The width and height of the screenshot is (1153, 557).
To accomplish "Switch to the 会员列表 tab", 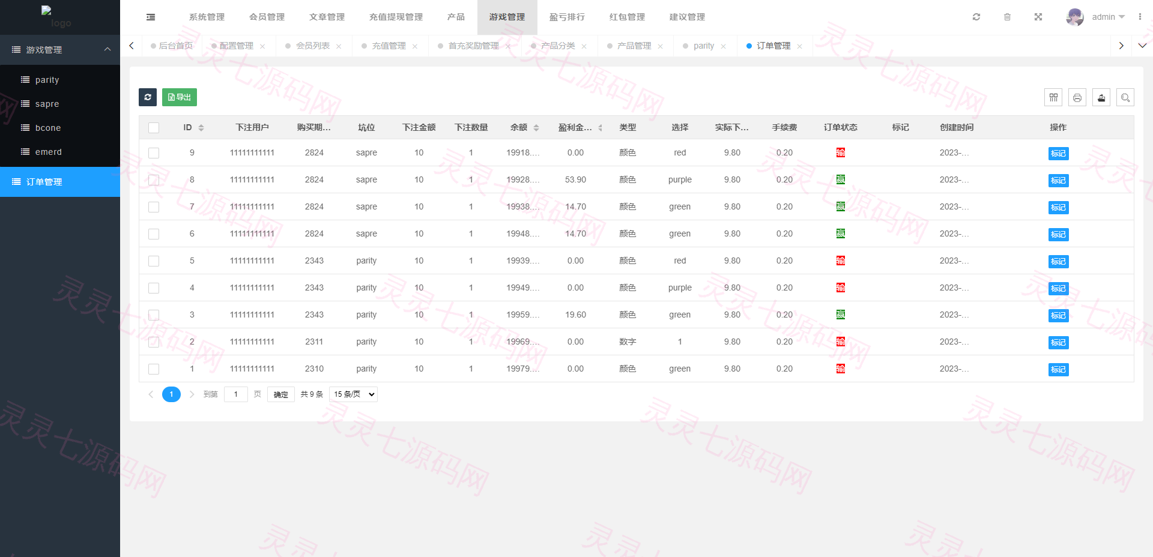I will coord(313,46).
